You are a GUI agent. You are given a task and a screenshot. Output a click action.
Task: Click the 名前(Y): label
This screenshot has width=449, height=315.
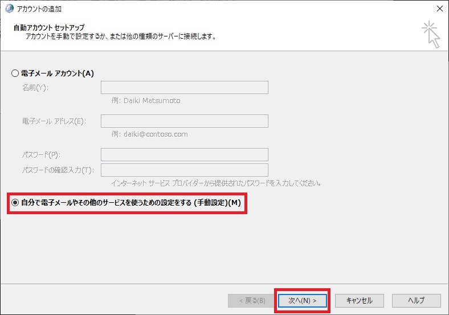pyautogui.click(x=35, y=88)
